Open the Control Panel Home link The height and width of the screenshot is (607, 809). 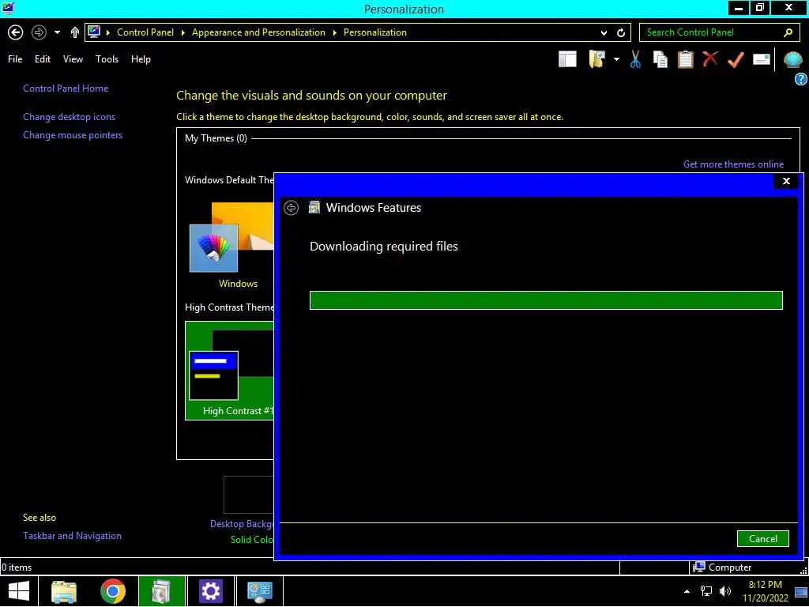pyautogui.click(x=66, y=89)
